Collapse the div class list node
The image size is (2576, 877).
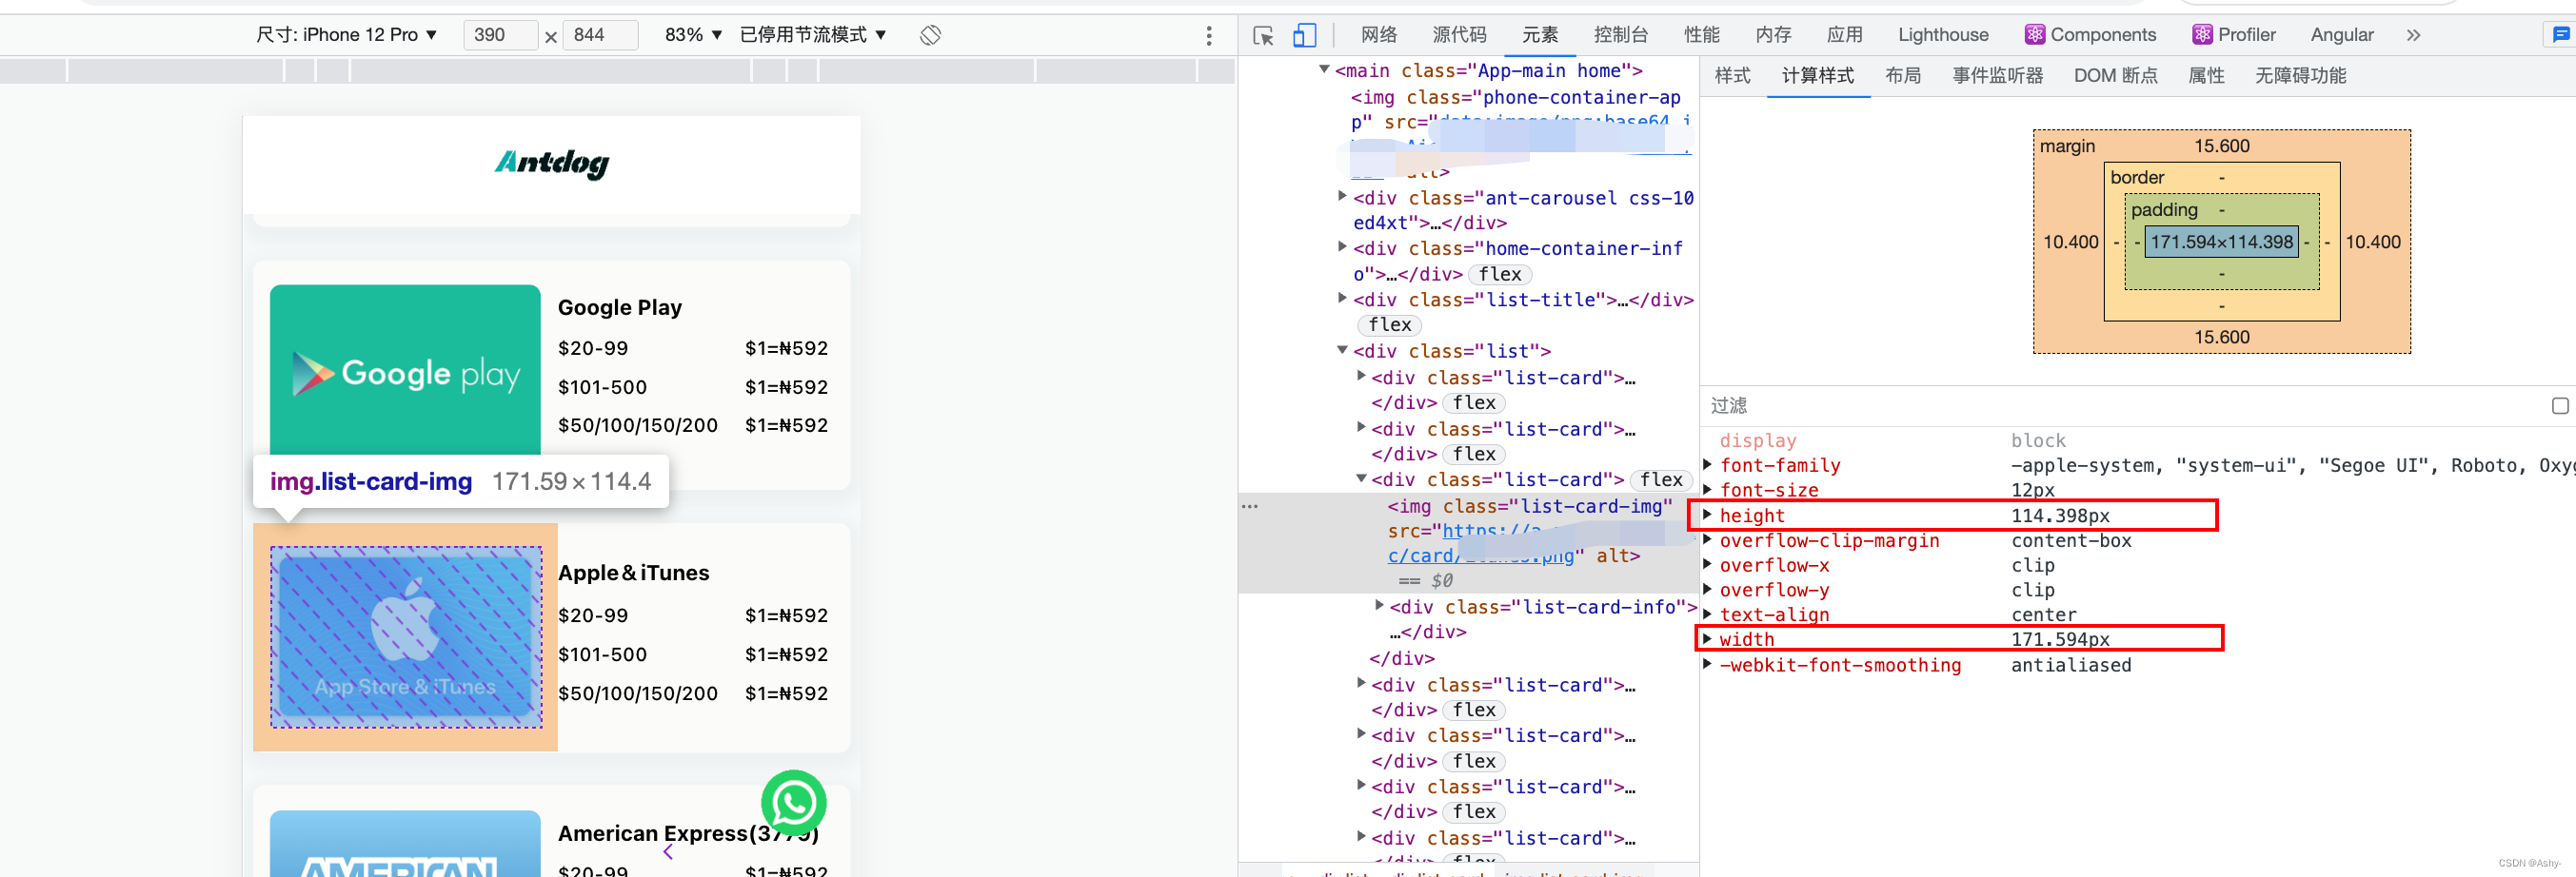1342,350
